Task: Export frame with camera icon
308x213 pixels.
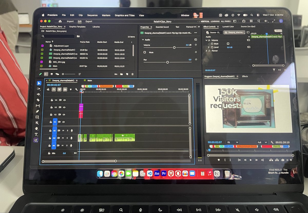Action: pos(283,160)
